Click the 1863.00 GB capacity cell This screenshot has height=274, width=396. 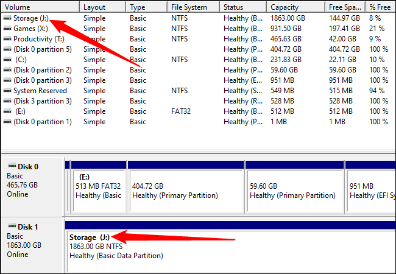tap(288, 18)
